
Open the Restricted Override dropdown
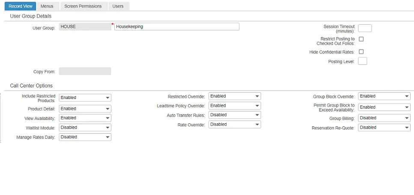pyautogui.click(x=235, y=96)
